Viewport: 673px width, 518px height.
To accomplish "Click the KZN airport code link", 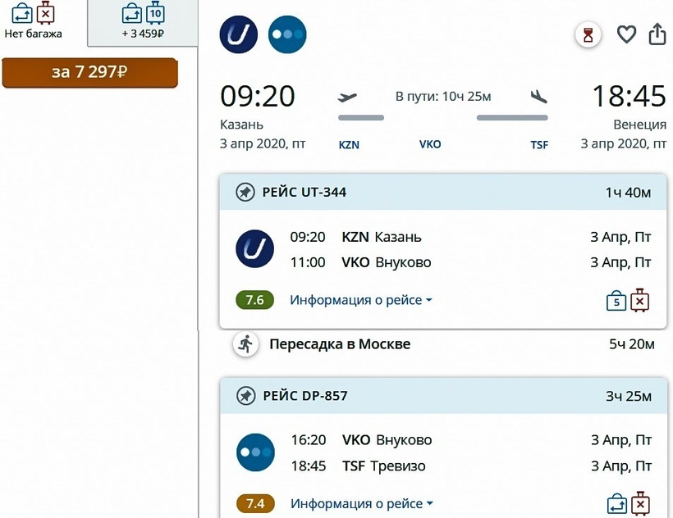I will (349, 145).
